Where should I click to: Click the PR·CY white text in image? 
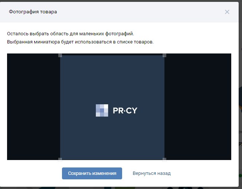125,110
